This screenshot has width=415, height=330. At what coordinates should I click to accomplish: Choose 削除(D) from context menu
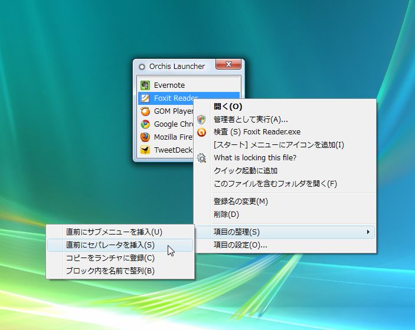285,214
